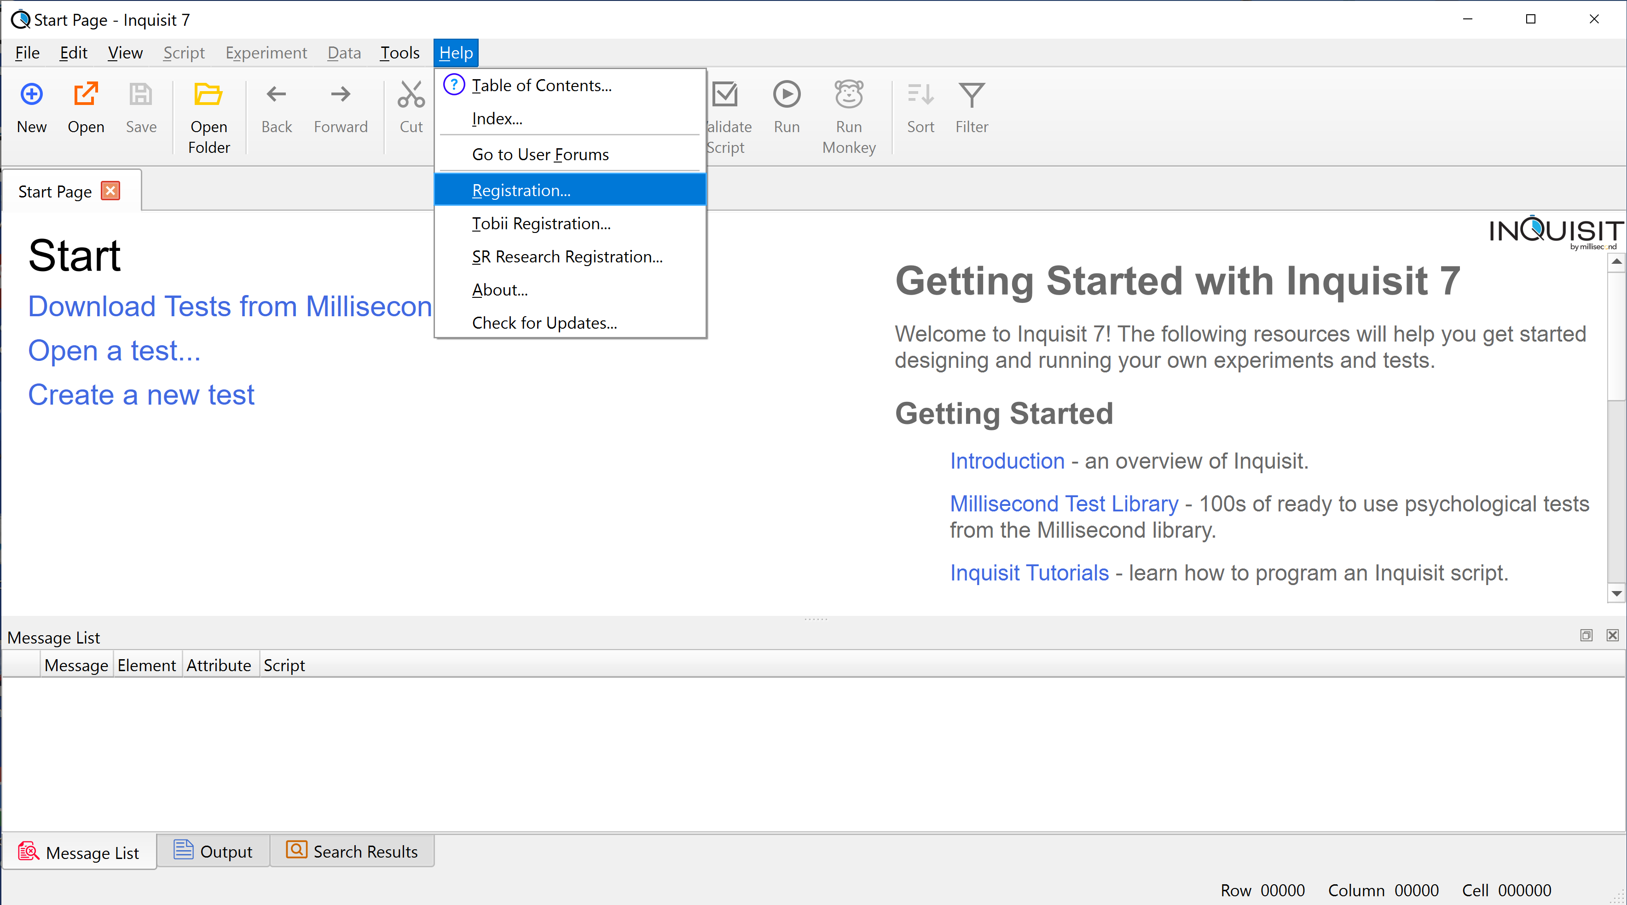This screenshot has width=1627, height=905.
Task: Click the Millisecond Test Library link
Action: point(1064,503)
